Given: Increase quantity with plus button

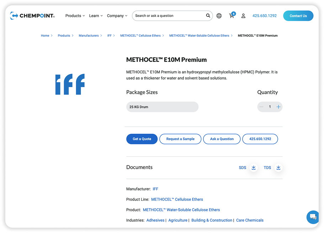Looking at the screenshot, I should click(278, 107).
